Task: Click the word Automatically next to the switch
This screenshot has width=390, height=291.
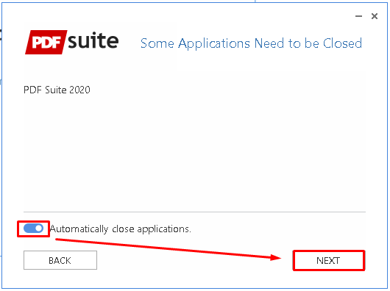Action: point(79,229)
